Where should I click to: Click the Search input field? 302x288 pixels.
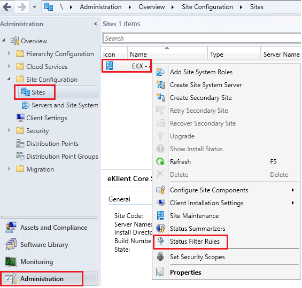[x=202, y=38]
